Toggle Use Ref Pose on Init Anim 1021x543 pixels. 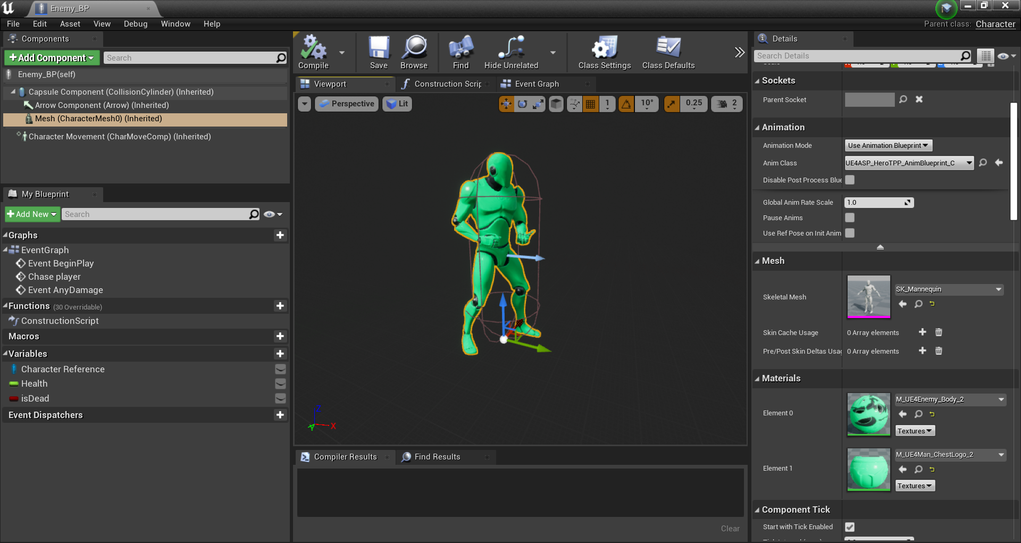850,233
